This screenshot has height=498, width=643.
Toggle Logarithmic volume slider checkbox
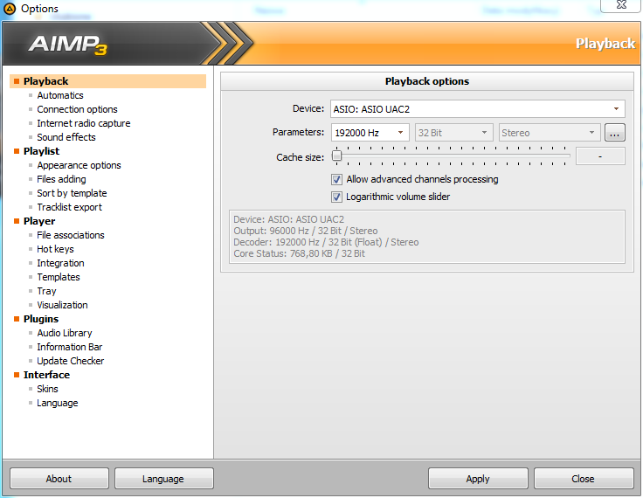click(336, 197)
